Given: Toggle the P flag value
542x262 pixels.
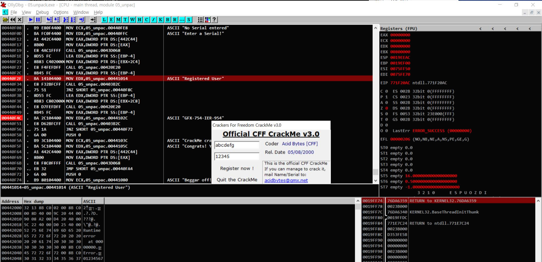Looking at the screenshot, I should tap(386, 97).
